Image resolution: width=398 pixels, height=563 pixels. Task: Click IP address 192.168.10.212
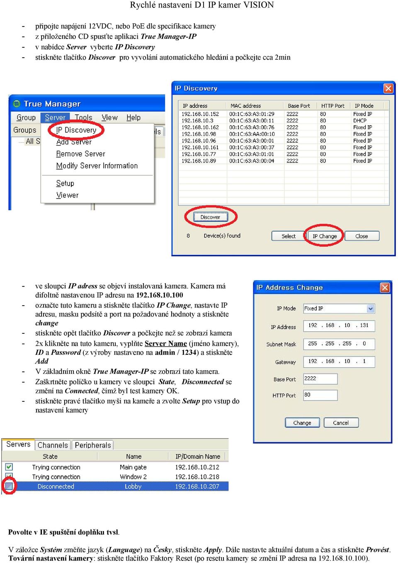click(197, 467)
